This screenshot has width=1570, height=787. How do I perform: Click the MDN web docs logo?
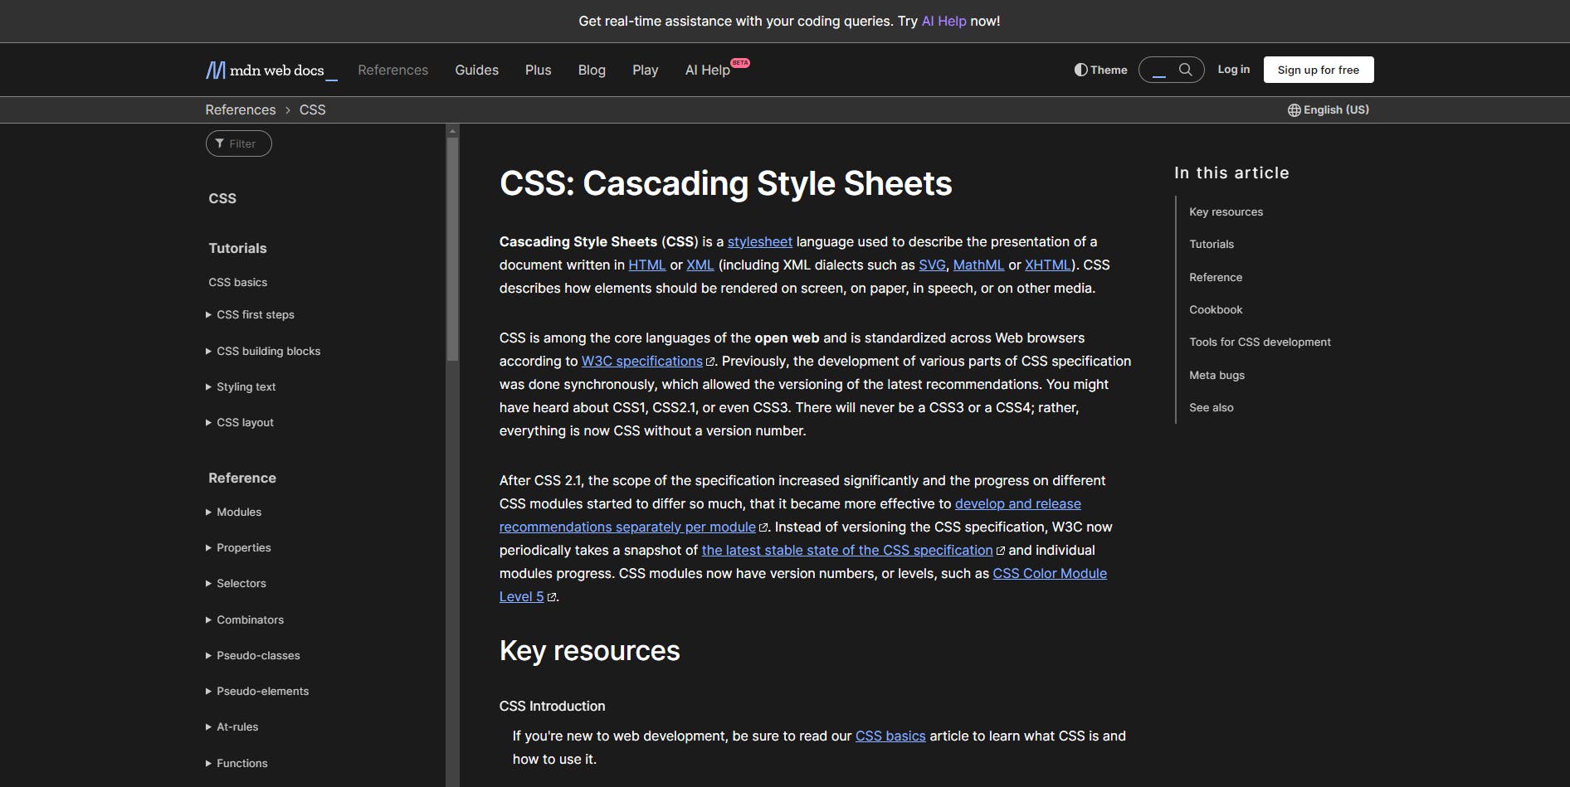tap(271, 70)
